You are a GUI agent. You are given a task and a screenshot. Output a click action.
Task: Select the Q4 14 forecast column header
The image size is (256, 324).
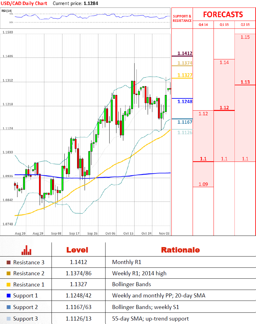[203, 25]
